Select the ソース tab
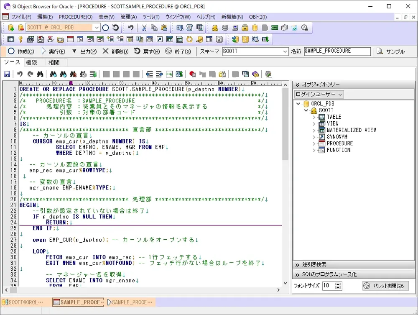Screen dimensions: 418x315 click(12, 62)
